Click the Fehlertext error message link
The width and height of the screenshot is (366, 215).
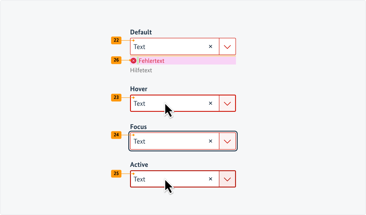tap(152, 61)
